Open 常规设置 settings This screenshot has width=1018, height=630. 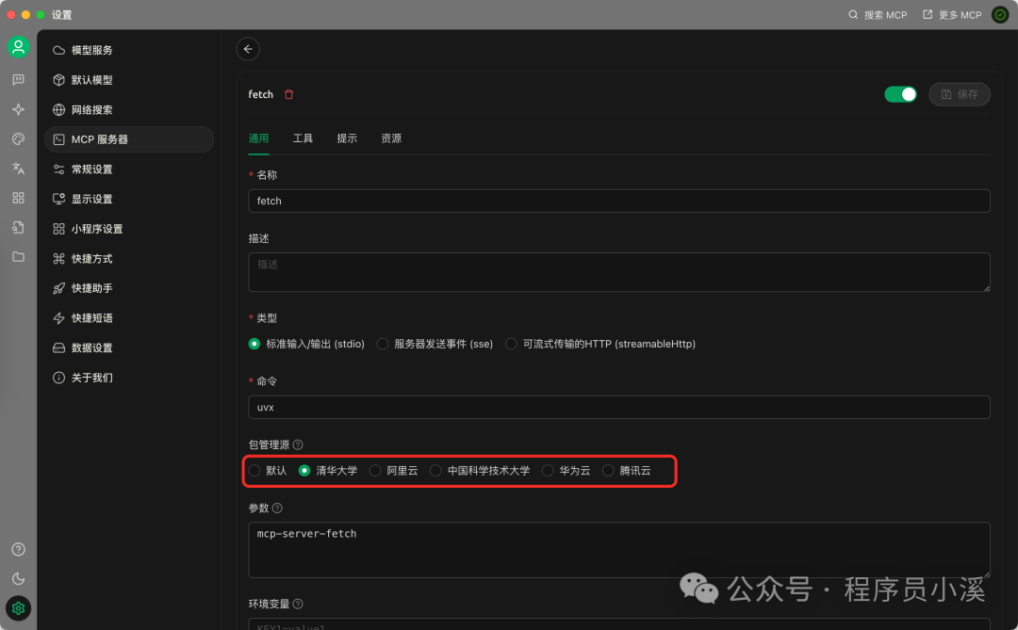[128, 170]
